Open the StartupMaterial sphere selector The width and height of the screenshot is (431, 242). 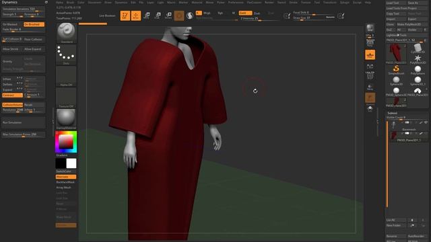66,119
